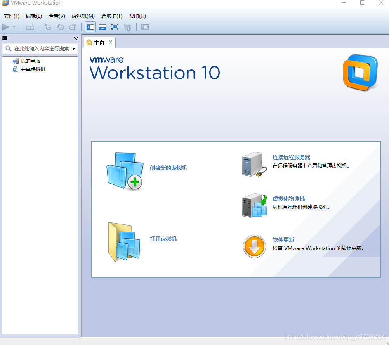Image resolution: width=389 pixels, height=345 pixels.
Task: Click the 软件更新 download icon
Action: click(x=254, y=246)
